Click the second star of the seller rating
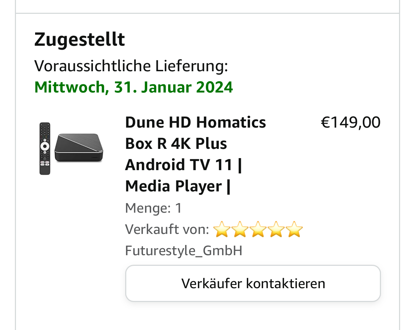The image size is (415, 330). coord(240,229)
